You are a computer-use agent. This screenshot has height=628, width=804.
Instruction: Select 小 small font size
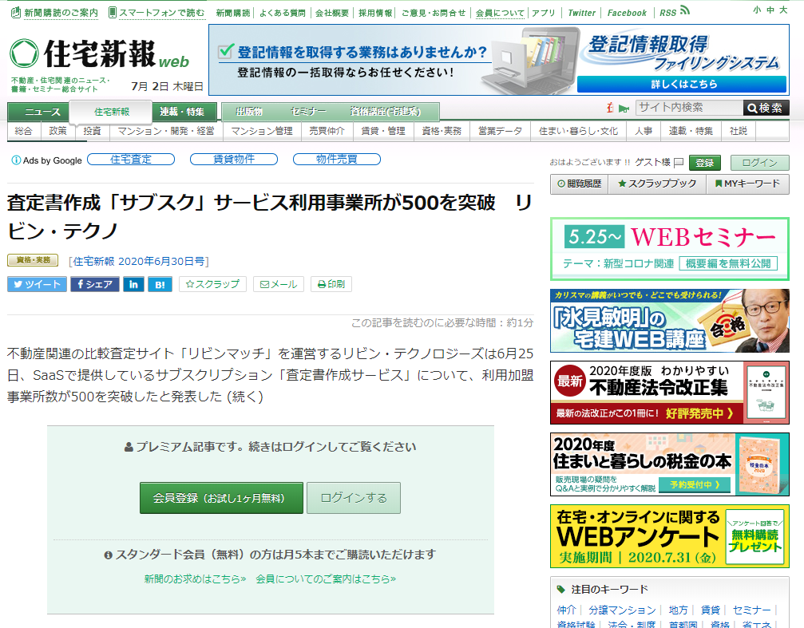coord(757,10)
